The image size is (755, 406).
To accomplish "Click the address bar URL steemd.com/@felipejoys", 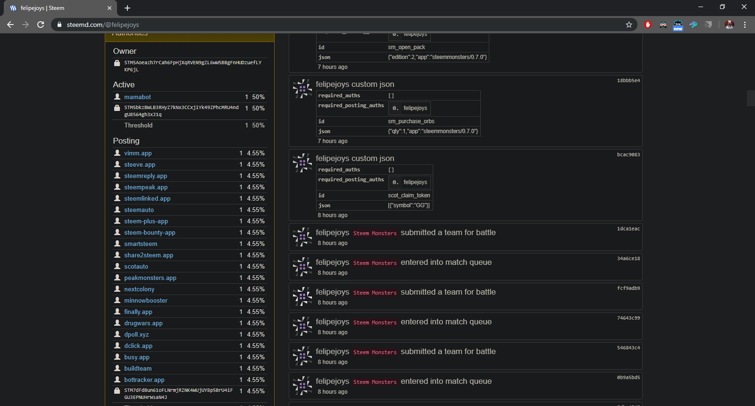I will pos(103,25).
